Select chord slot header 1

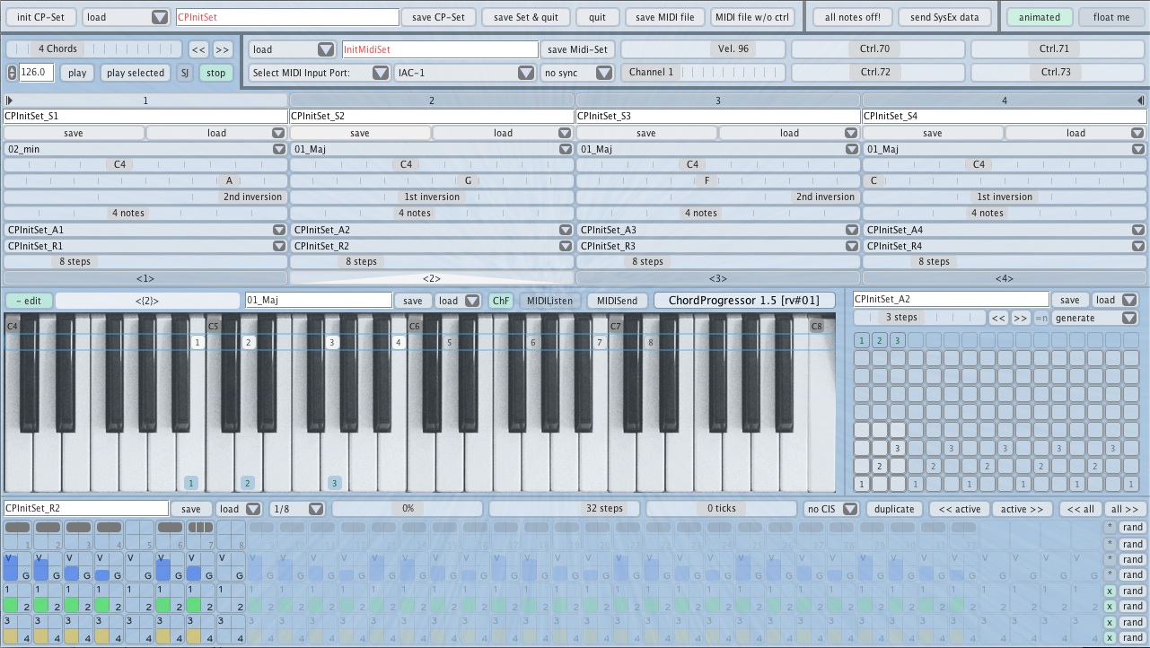[145, 101]
